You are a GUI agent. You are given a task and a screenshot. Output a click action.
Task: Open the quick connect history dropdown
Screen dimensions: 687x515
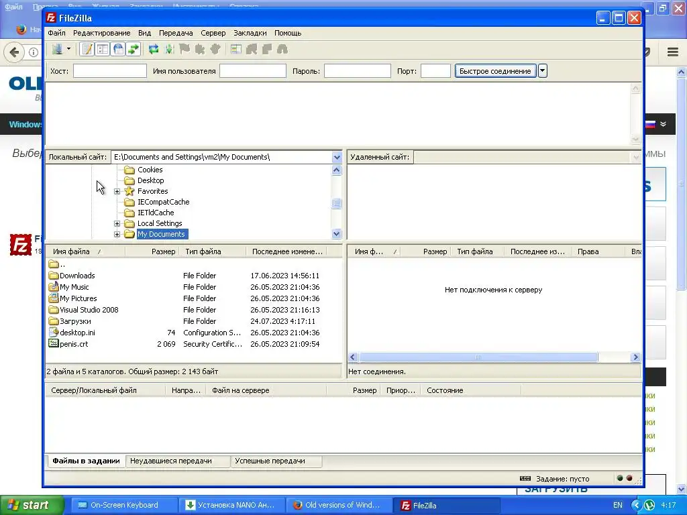542,71
